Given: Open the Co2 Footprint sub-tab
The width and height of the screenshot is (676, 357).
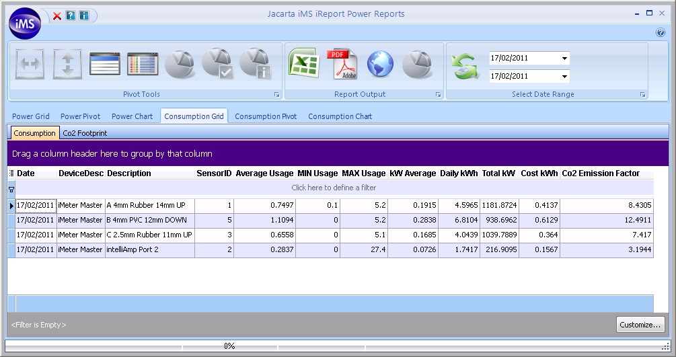Looking at the screenshot, I should point(85,133).
